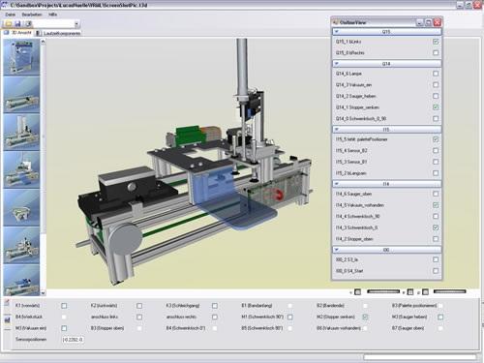
Task: Click the I14 group header bar
Action: [387, 184]
